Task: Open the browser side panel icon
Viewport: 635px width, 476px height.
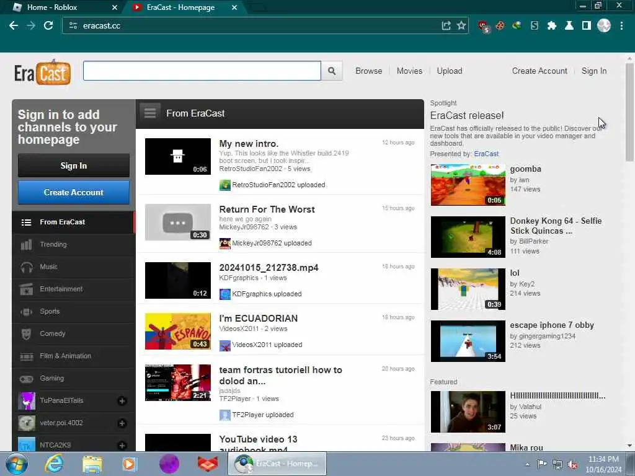Action: pyautogui.click(x=587, y=25)
